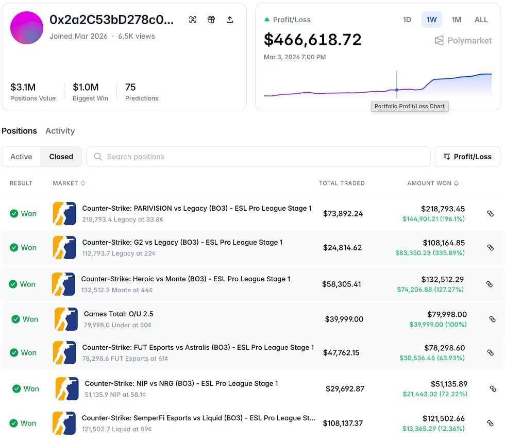Open SemperFi Esports vs Liquid market title

(x=198, y=418)
